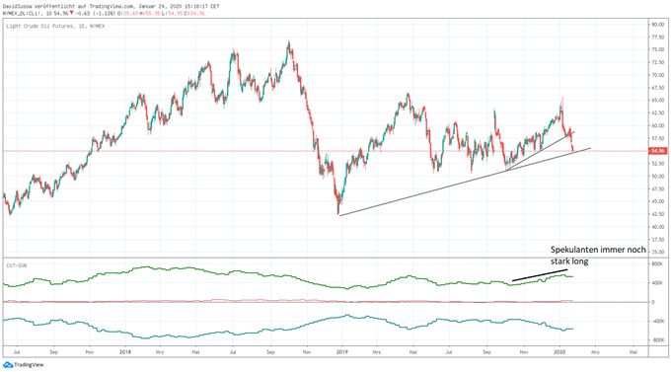Click the 42.50 price axis label
Screen dimensions: 671x372
click(x=657, y=214)
